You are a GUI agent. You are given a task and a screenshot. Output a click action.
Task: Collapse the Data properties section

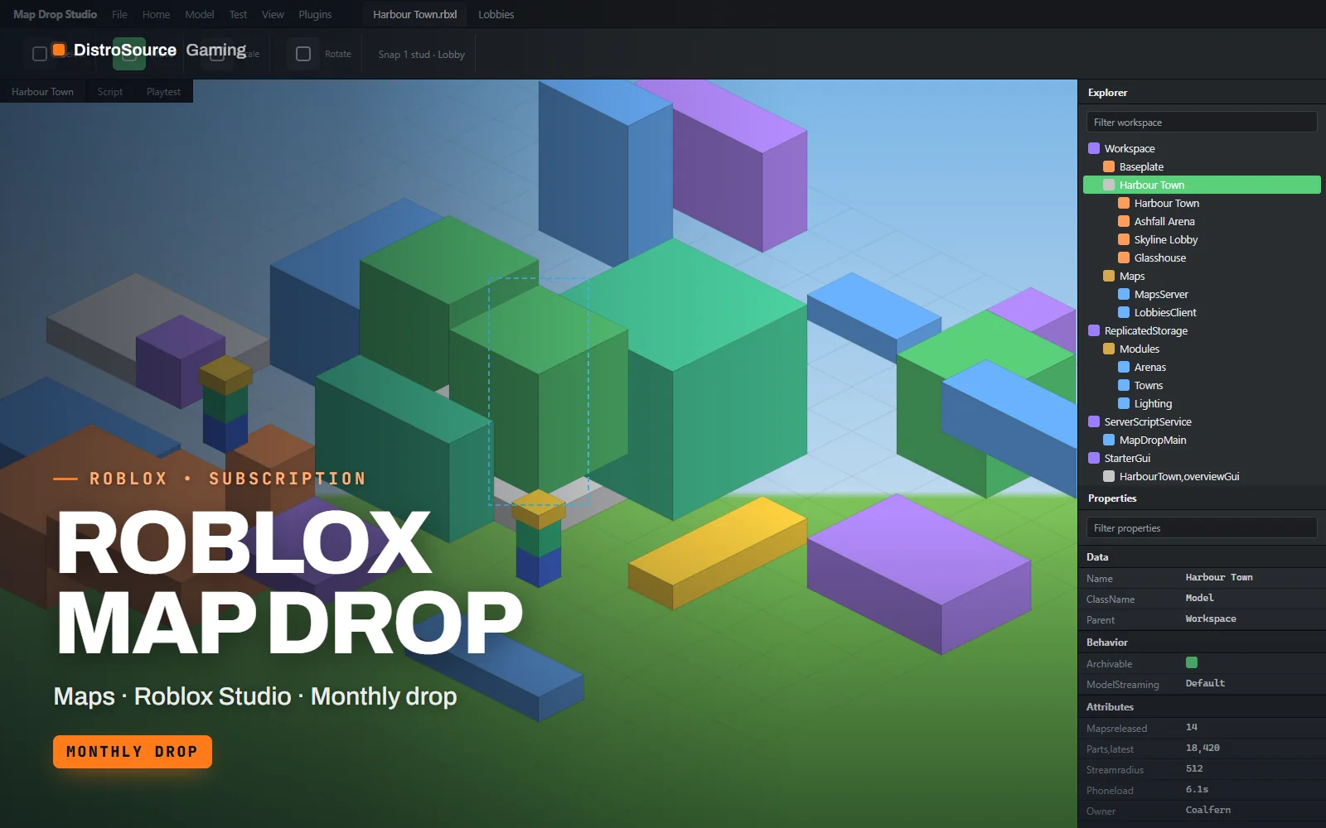(x=1202, y=557)
